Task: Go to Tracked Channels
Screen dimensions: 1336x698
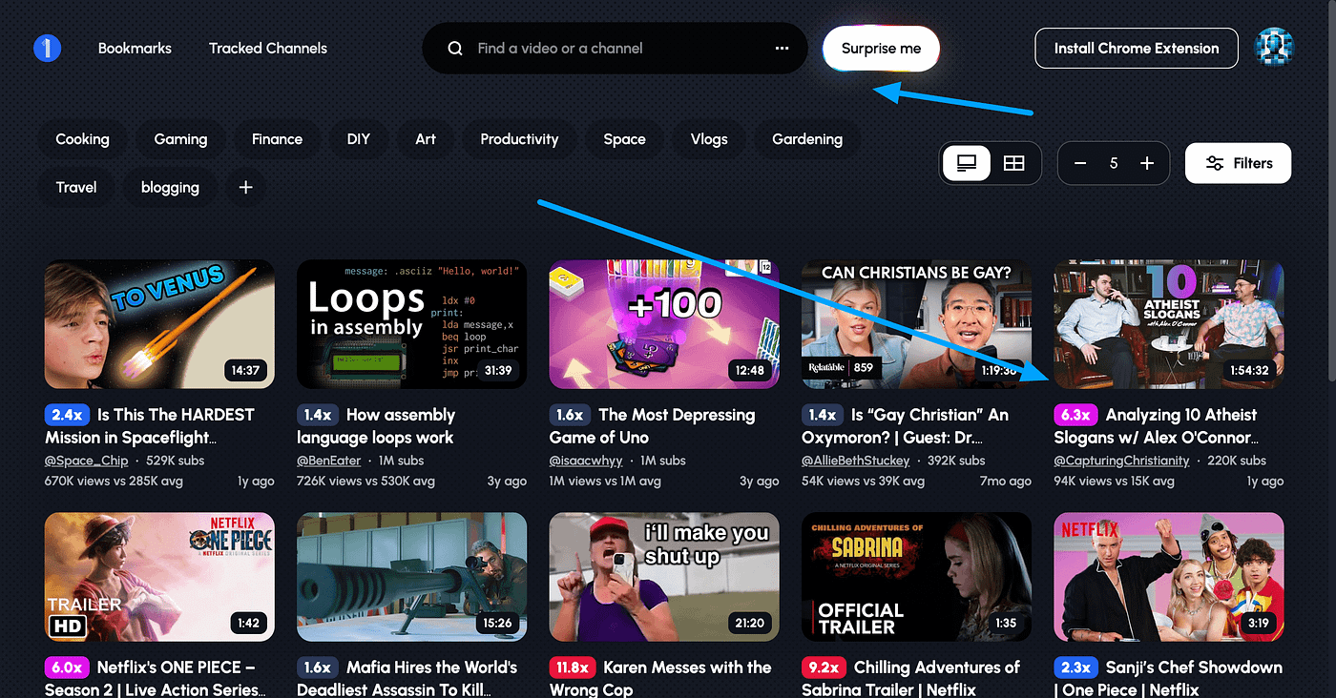Action: 268,49
